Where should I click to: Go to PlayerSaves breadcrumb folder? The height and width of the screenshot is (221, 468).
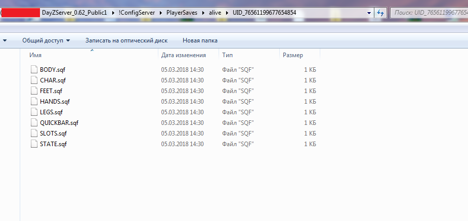(182, 13)
